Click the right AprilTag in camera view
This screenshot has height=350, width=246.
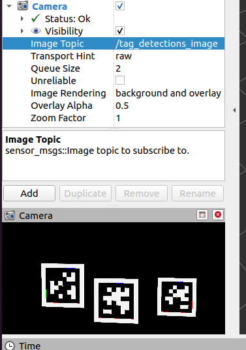[x=177, y=297]
